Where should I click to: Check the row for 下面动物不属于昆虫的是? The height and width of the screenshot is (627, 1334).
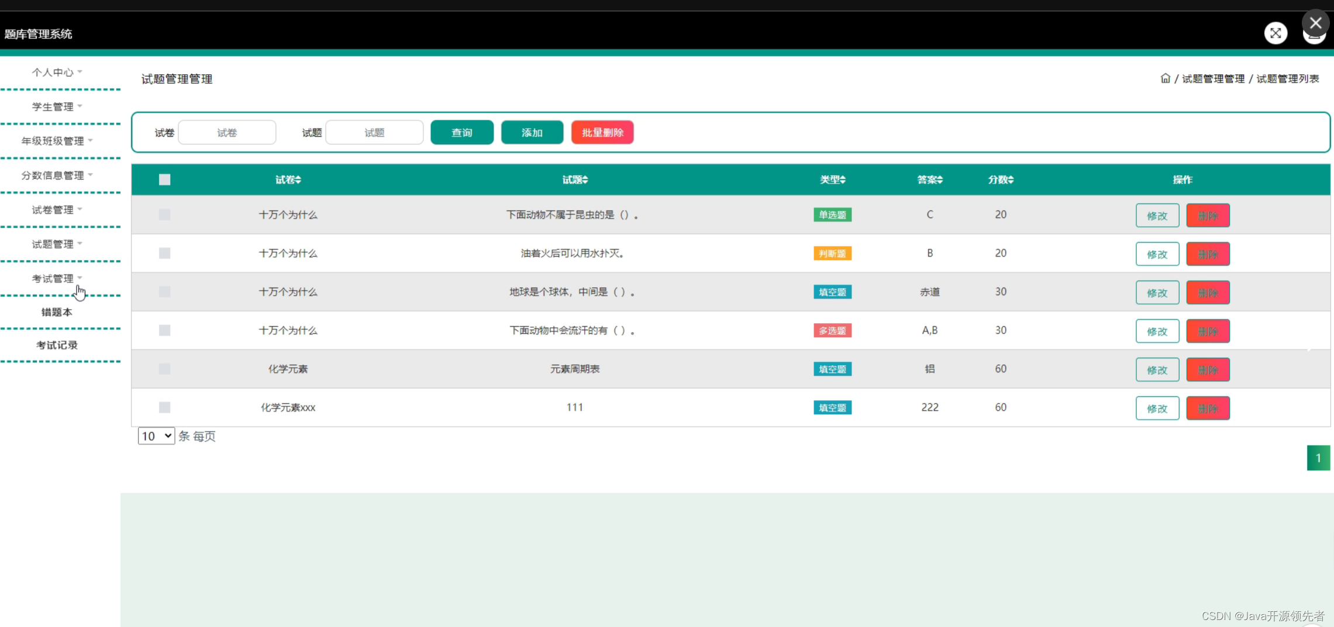pyautogui.click(x=164, y=214)
